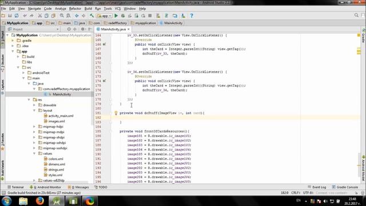Click the Make Project hammer icon
The image size is (366, 206).
click(x=91, y=15)
